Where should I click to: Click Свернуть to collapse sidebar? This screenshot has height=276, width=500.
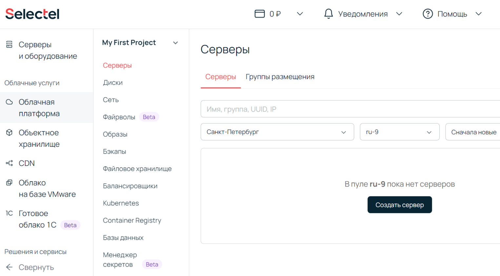pyautogui.click(x=36, y=267)
